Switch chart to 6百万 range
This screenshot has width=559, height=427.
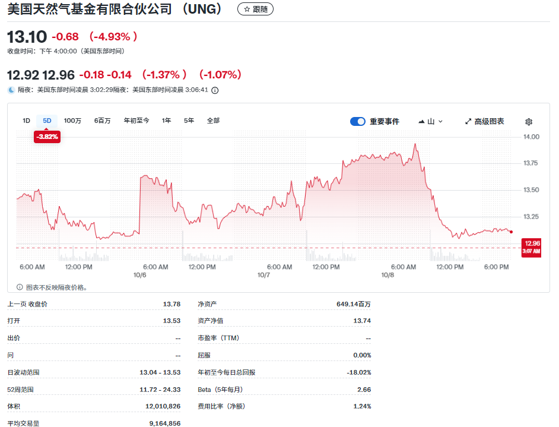pyautogui.click(x=102, y=121)
